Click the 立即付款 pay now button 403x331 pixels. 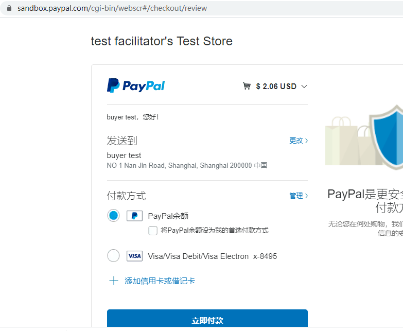[x=207, y=320]
